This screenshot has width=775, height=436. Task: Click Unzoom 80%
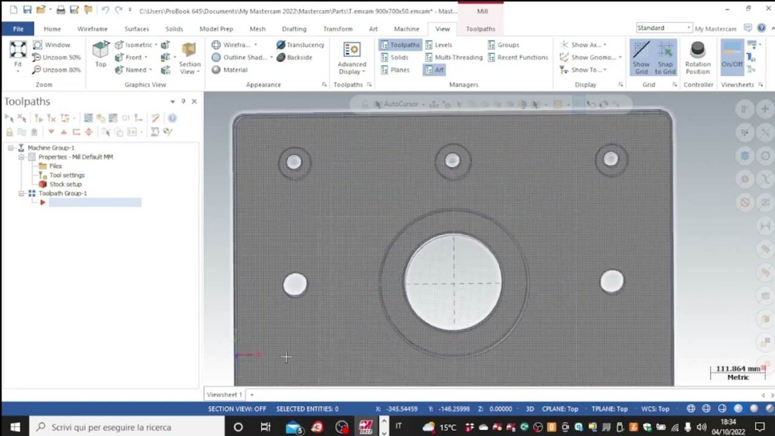(56, 70)
